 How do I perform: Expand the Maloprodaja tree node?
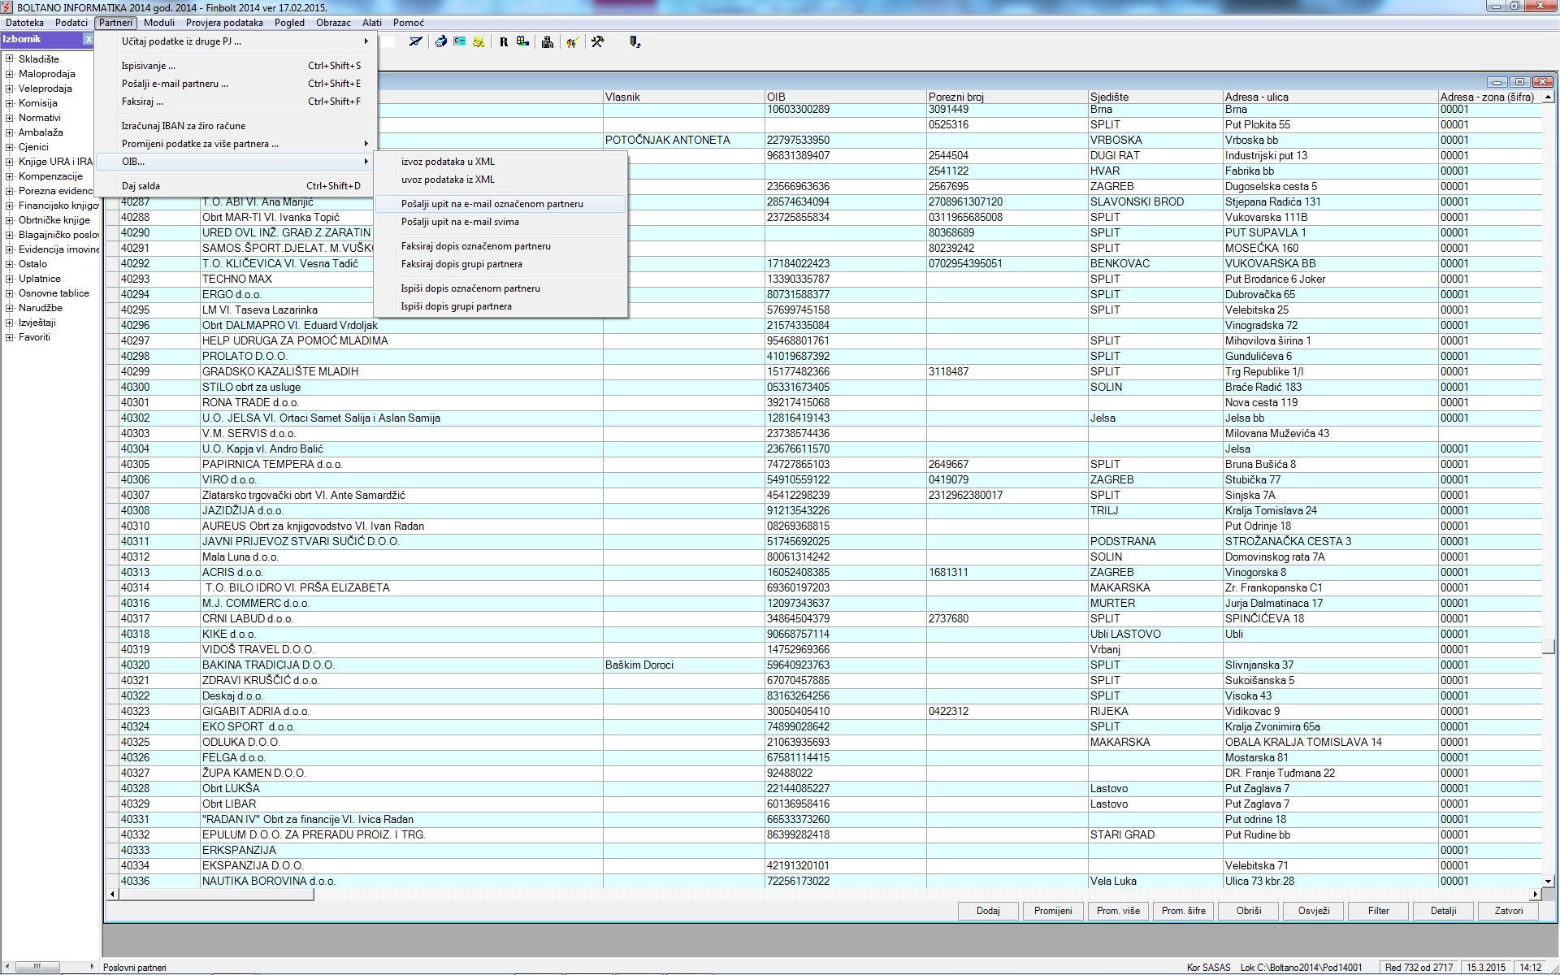tap(10, 74)
